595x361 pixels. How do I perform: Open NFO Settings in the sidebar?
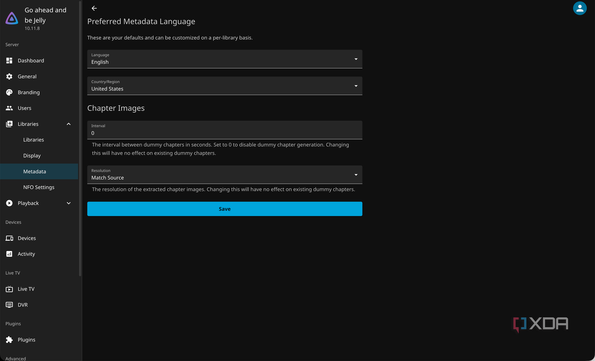tap(39, 187)
